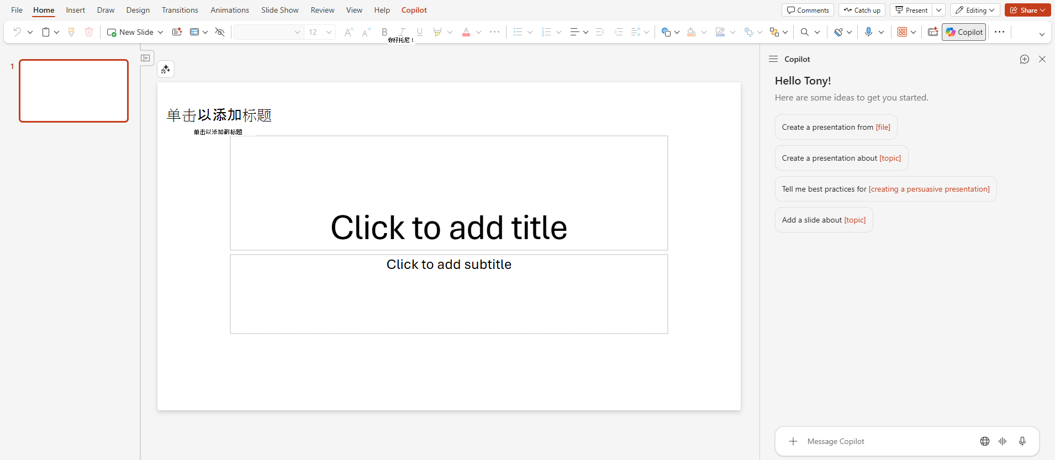Screen dimensions: 1055x460
Task: Click the Find magnifier icon
Action: [x=805, y=32]
